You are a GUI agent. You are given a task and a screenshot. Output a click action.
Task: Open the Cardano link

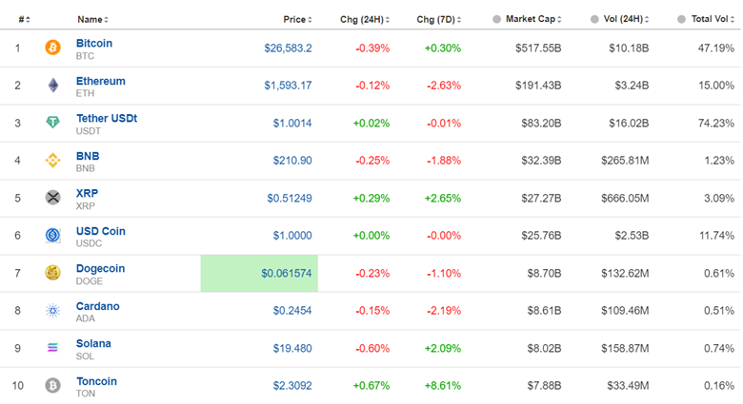click(97, 306)
